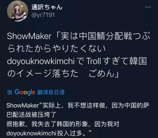Click the translated line 巴配送战被压垮了
Viewport: 158px width, 138px height.
31,115
